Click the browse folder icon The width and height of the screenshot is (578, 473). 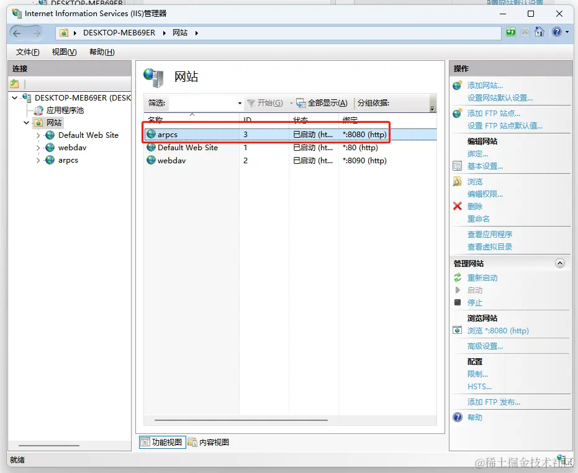pos(457,181)
